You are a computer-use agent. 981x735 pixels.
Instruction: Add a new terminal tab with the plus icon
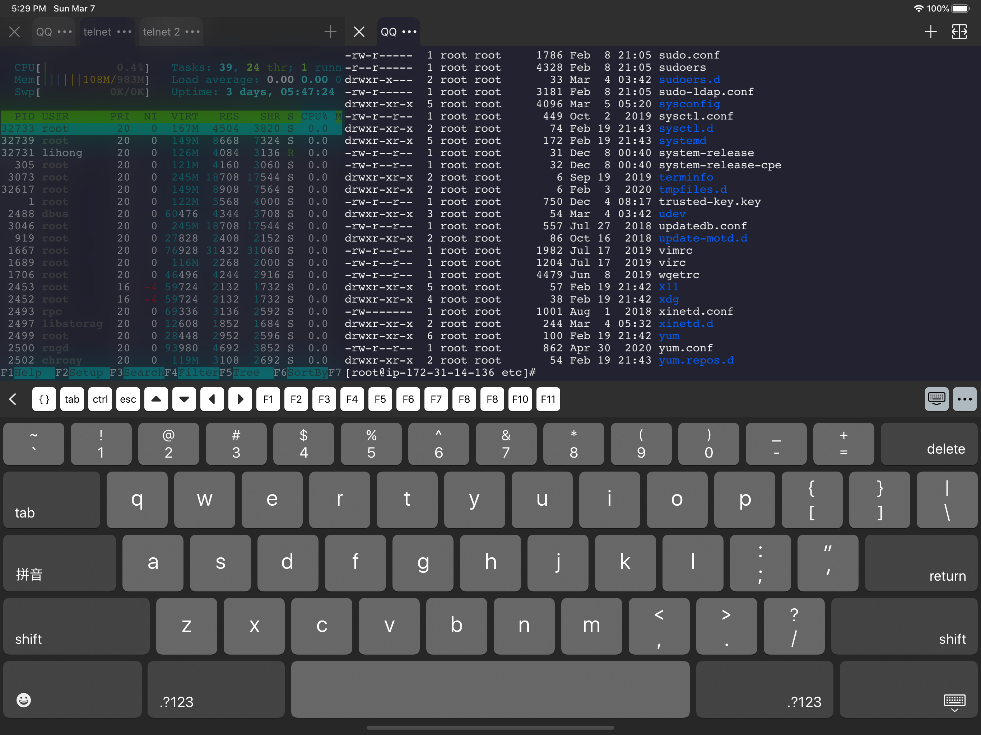pyautogui.click(x=930, y=32)
